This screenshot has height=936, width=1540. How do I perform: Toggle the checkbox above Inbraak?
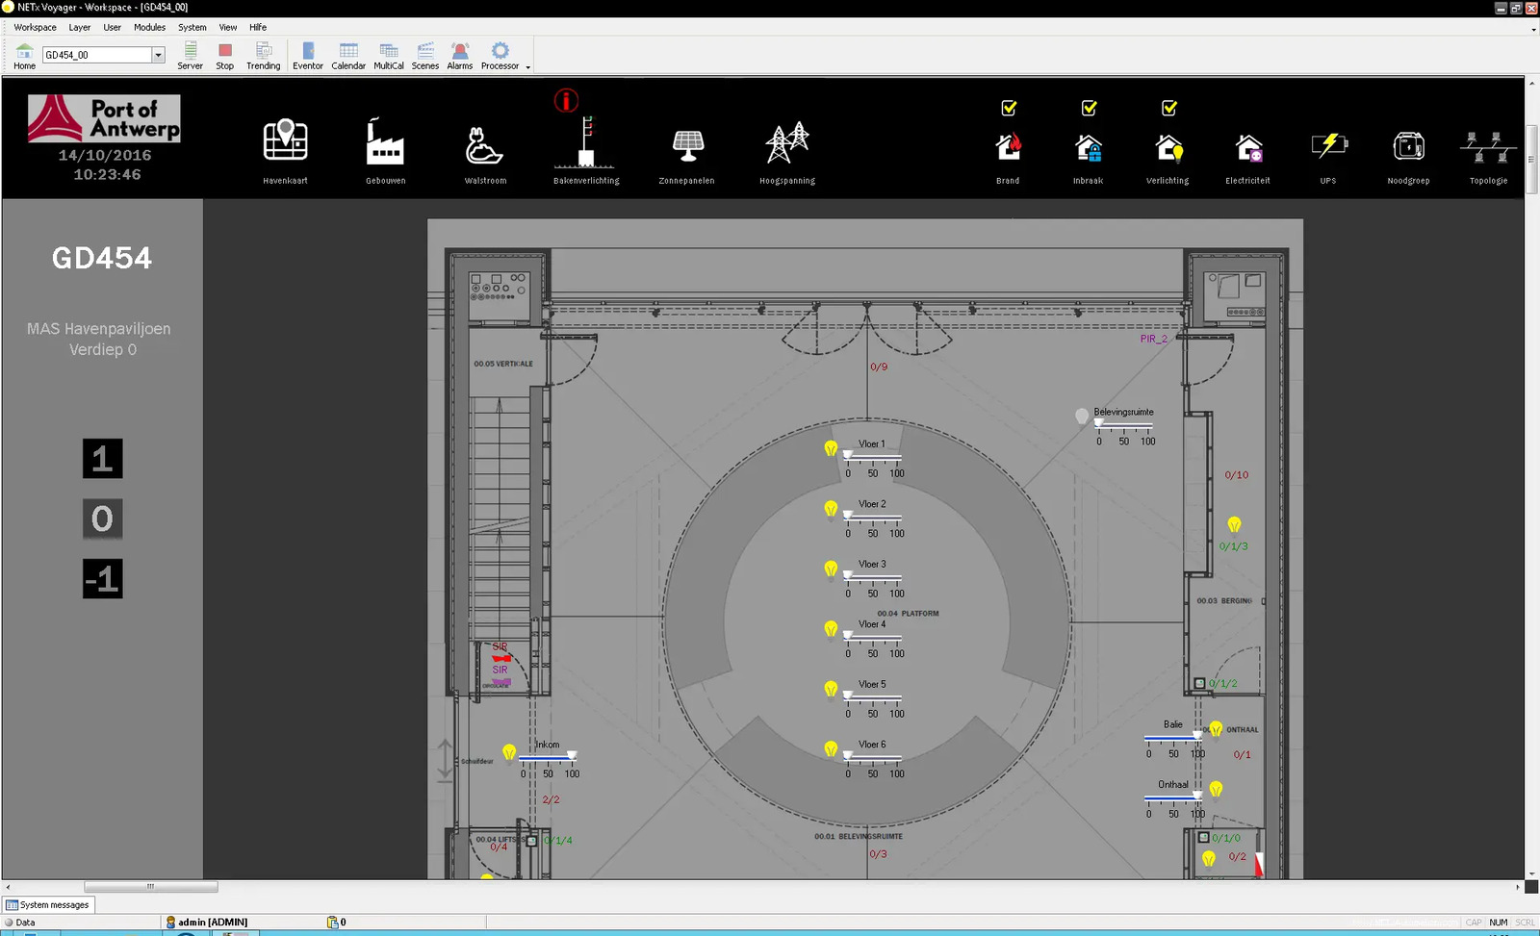(1089, 108)
